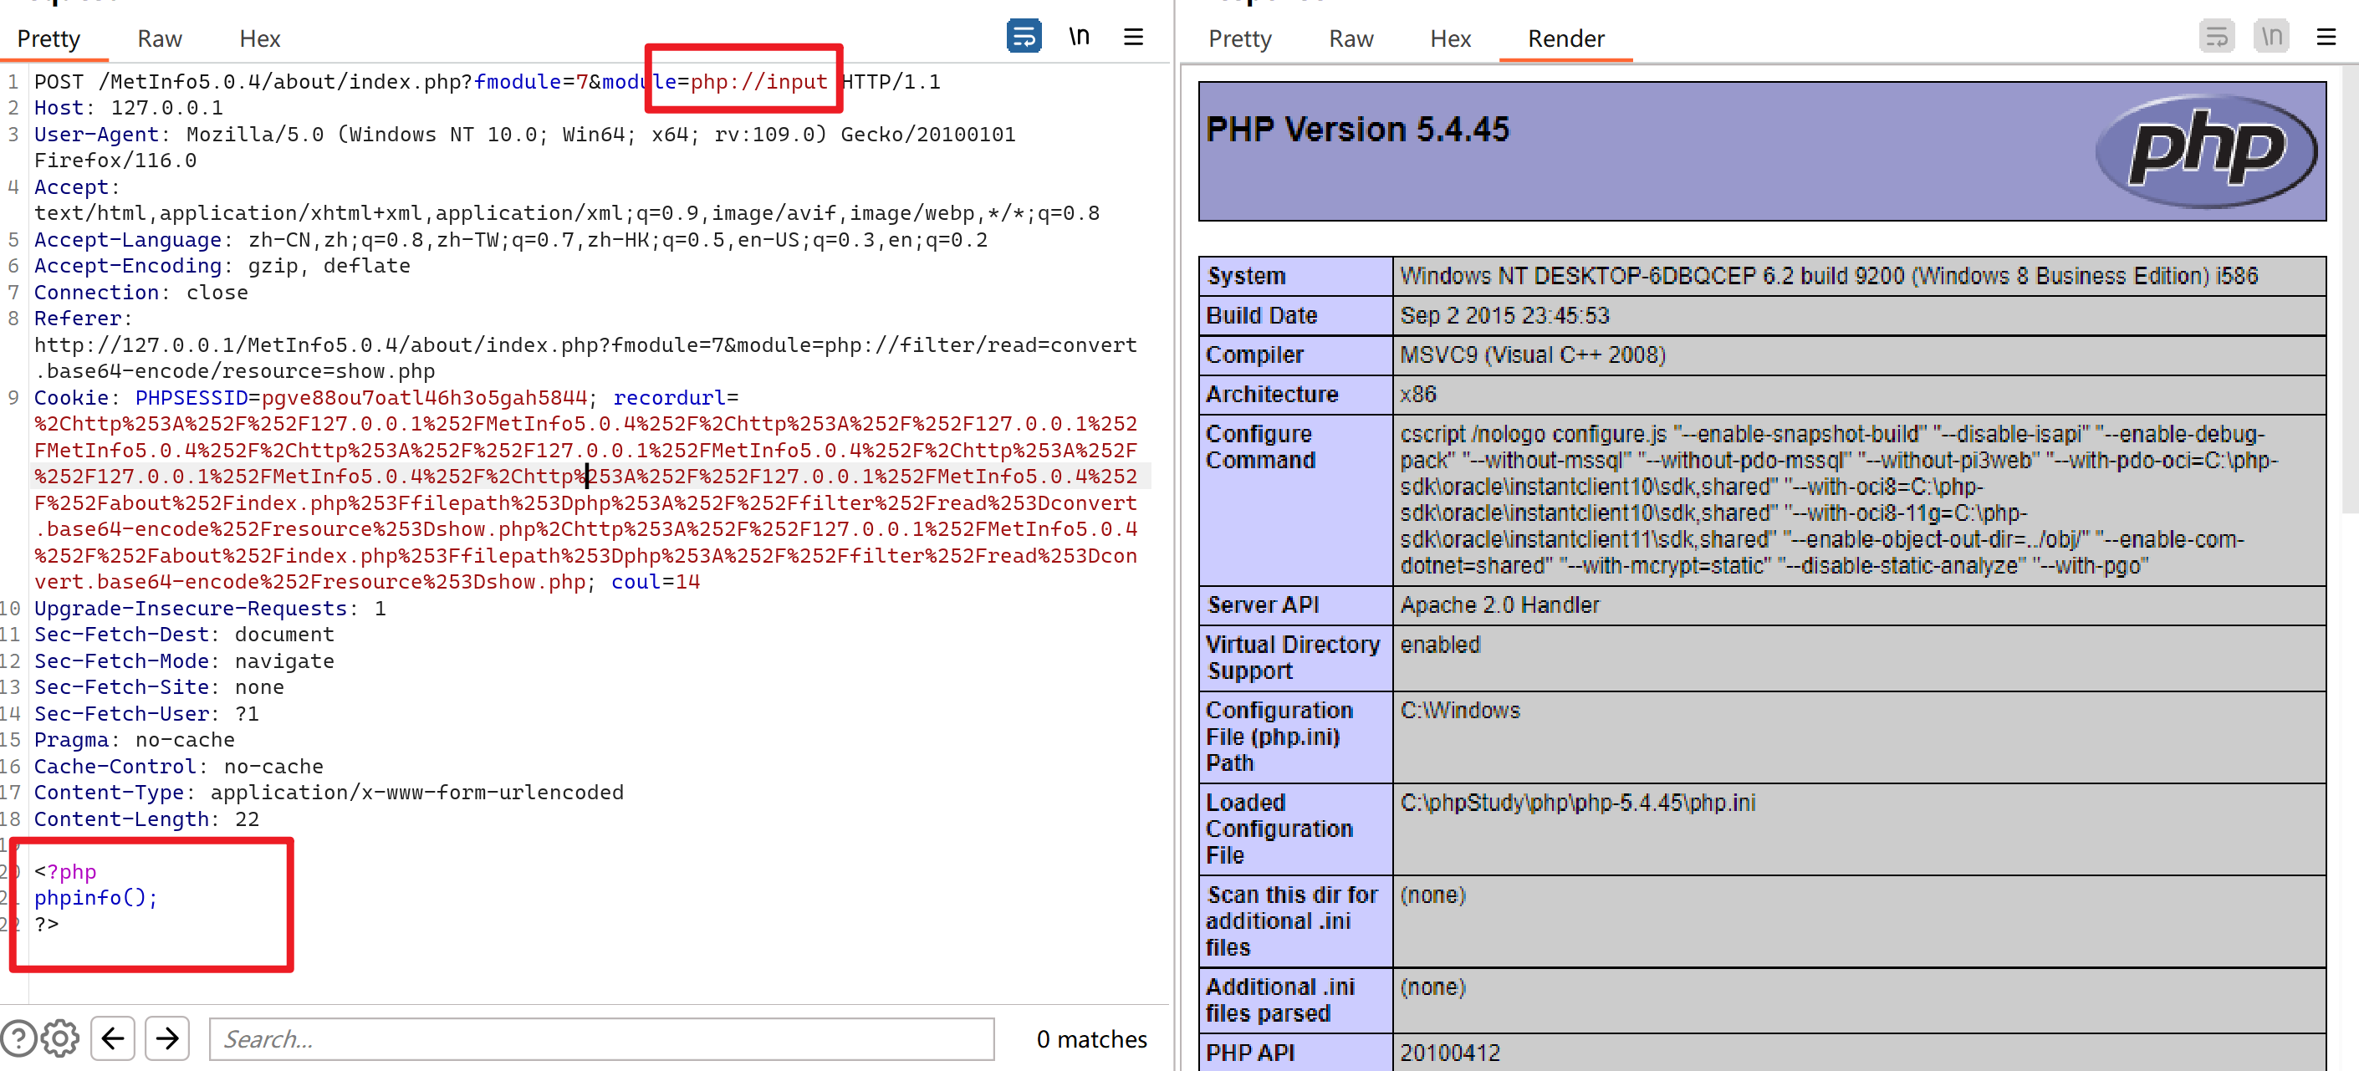The image size is (2359, 1071).
Task: Click the 'Architecture' row label
Action: [x=1271, y=394]
